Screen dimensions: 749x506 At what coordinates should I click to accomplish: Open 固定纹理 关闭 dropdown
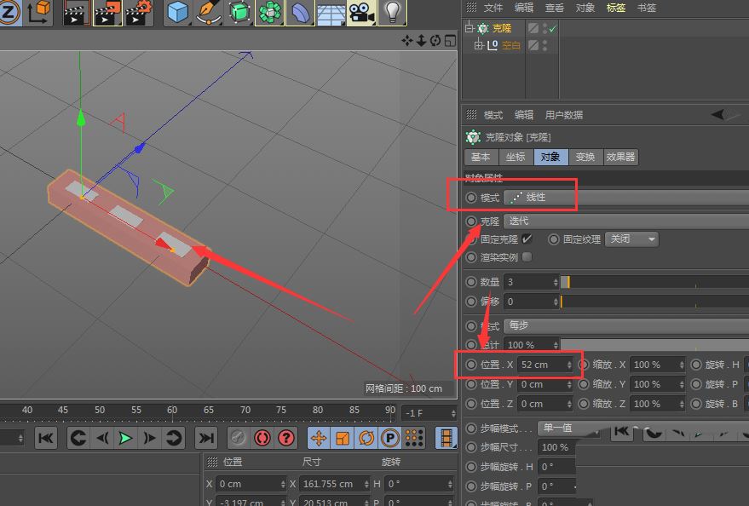point(631,239)
